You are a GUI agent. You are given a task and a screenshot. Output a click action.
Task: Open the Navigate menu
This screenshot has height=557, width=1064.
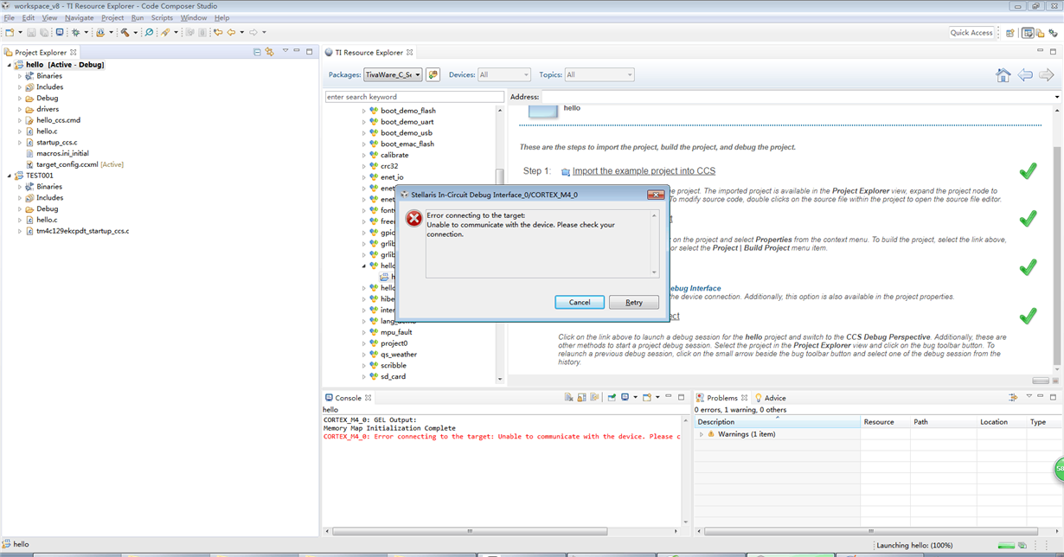(80, 17)
